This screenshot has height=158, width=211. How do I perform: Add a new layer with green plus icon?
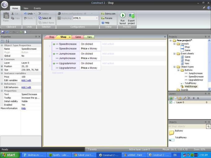point(171,98)
